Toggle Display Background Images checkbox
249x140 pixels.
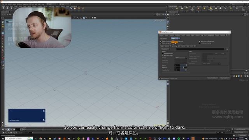tap(161, 43)
